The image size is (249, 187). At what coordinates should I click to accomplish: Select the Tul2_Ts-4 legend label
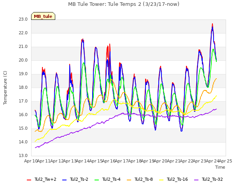click(x=112, y=179)
